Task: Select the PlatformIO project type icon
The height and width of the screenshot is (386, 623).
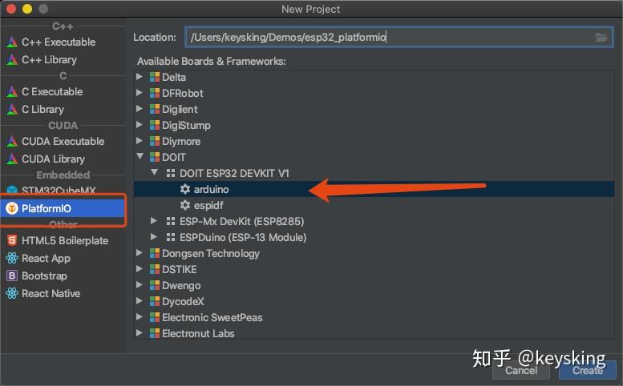Action: [12, 208]
